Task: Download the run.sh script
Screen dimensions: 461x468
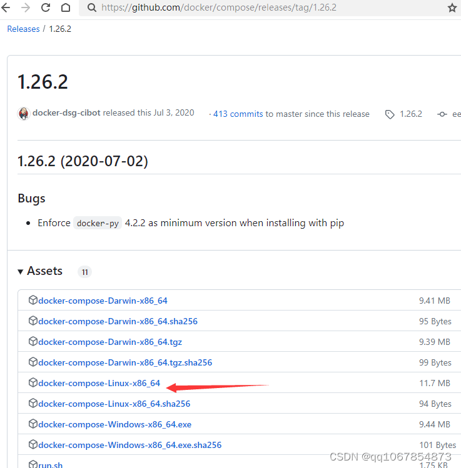Action: [x=51, y=465]
